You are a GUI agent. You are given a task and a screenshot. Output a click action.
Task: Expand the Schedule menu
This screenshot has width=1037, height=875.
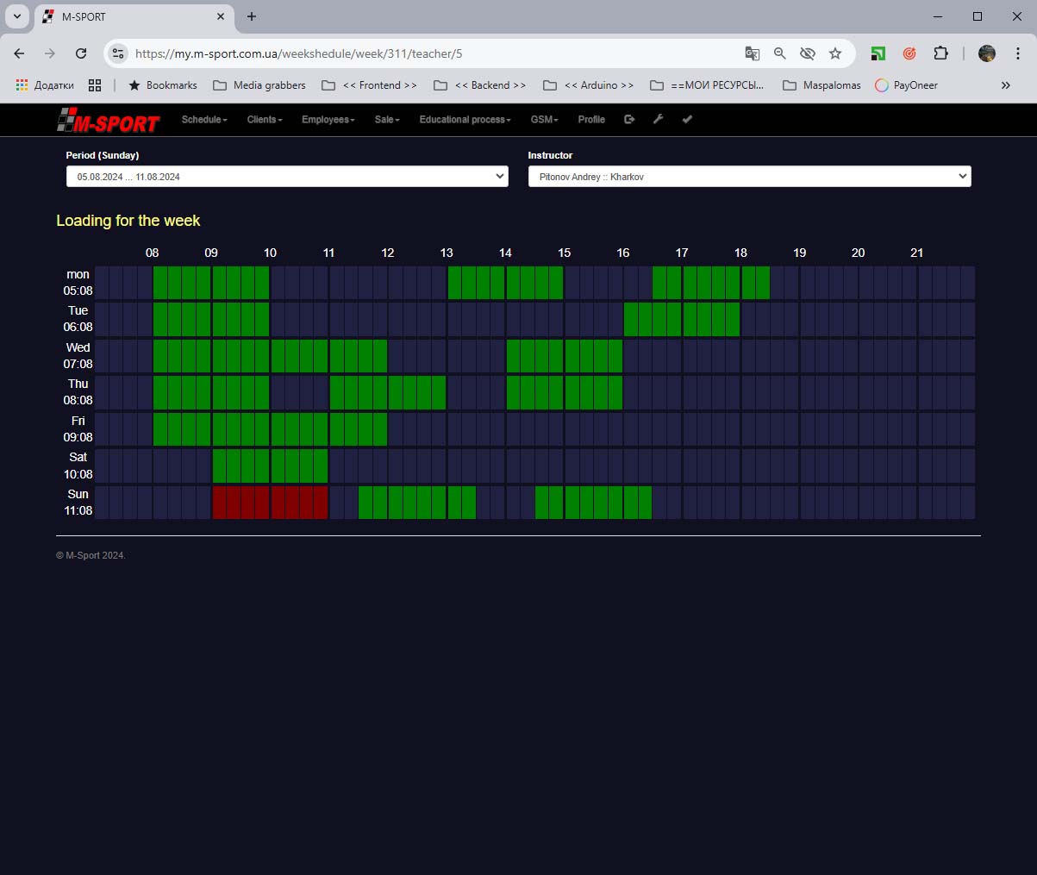[x=204, y=120]
